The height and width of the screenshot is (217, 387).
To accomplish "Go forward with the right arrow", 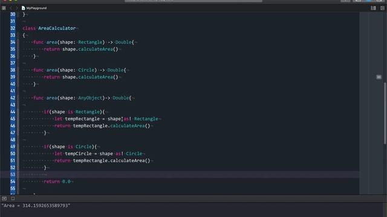I will (17, 8).
